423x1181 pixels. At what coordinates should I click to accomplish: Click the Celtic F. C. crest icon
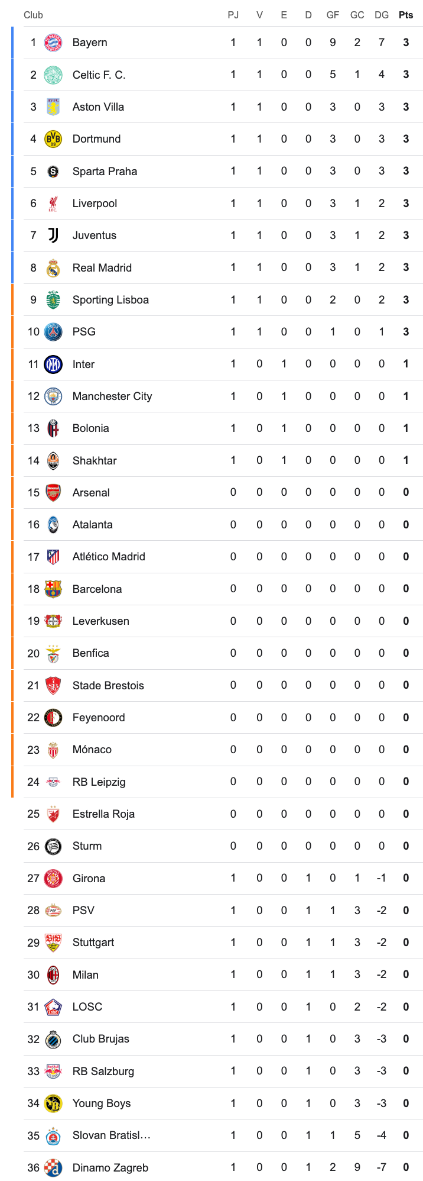tap(53, 75)
